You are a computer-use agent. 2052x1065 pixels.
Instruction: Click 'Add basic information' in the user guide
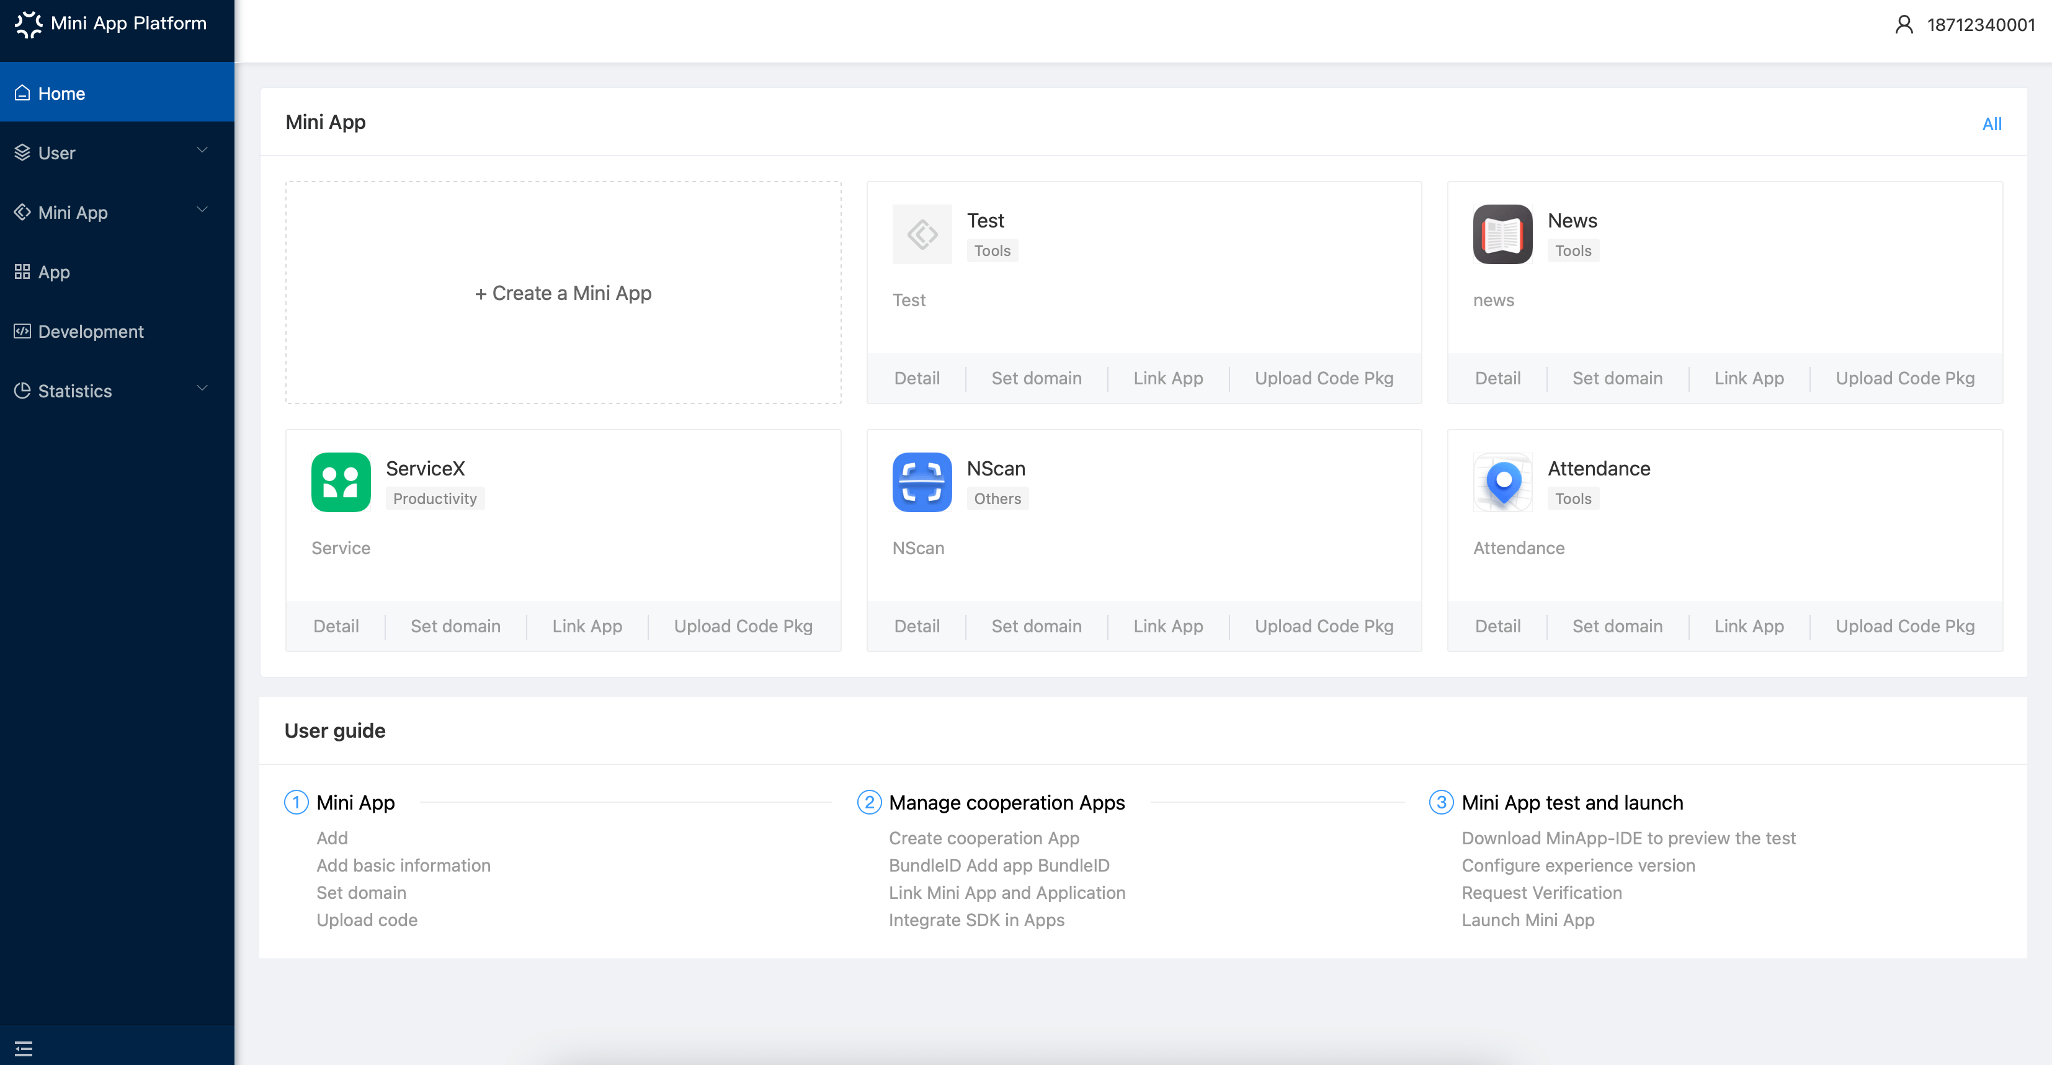tap(403, 865)
